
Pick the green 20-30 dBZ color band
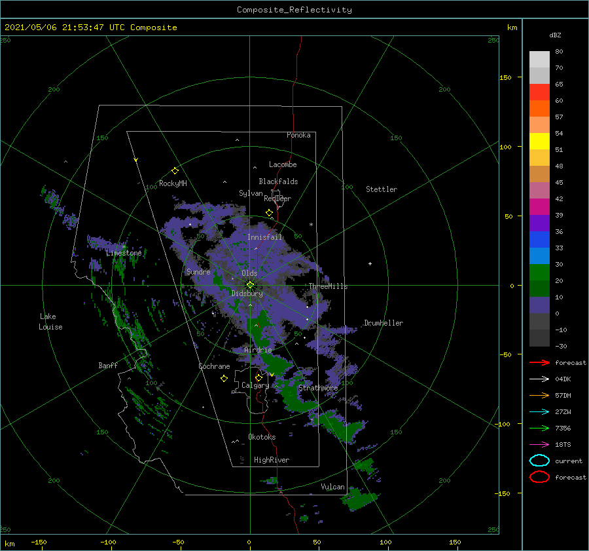pyautogui.click(x=539, y=273)
